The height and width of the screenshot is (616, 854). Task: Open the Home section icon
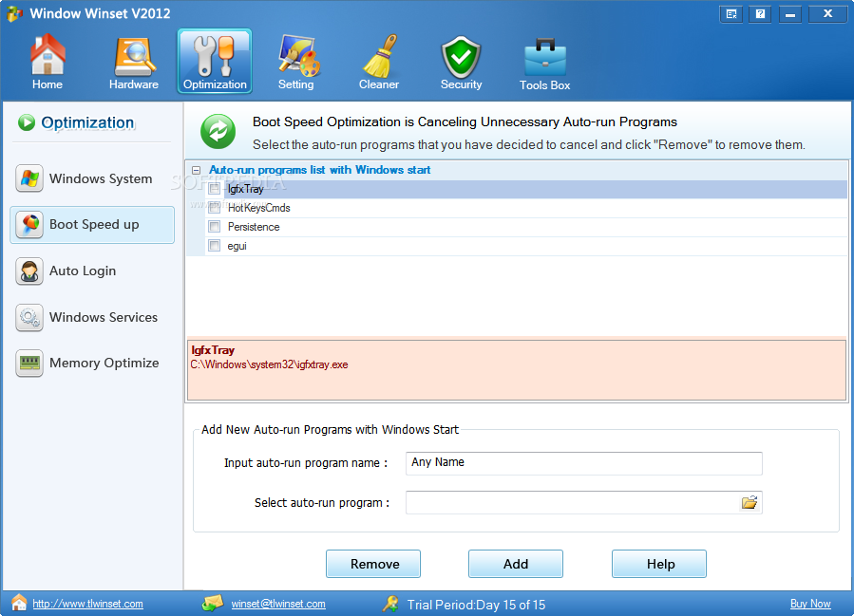tap(47, 55)
